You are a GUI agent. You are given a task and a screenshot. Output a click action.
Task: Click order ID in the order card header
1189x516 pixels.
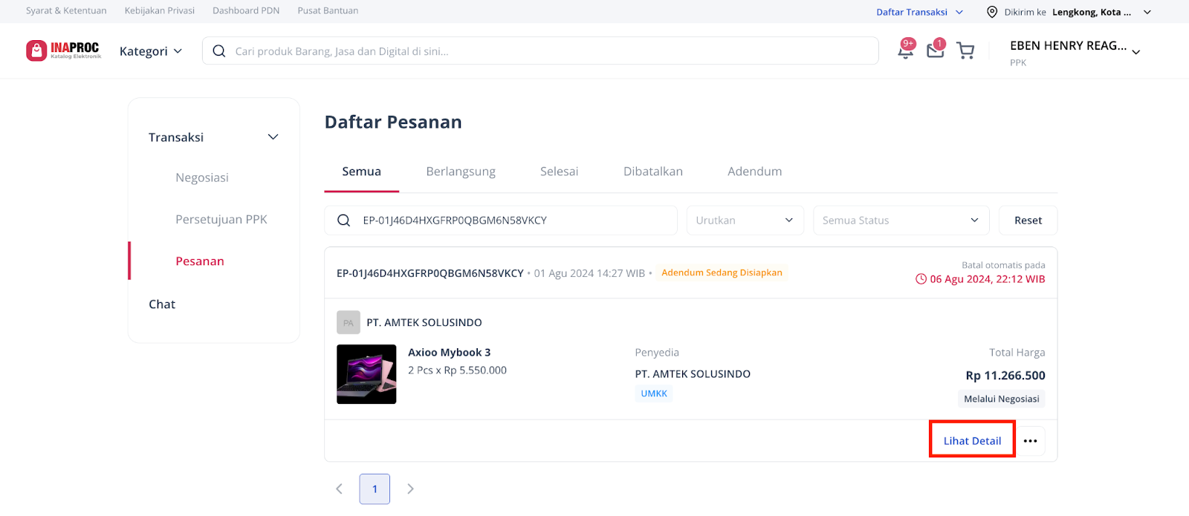(x=430, y=273)
